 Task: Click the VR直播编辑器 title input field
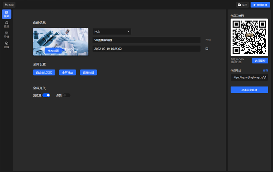(146, 40)
